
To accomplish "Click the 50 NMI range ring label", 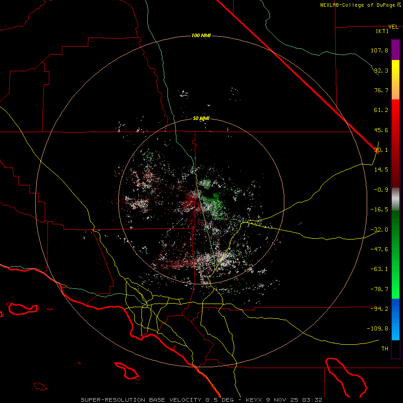I will pos(201,119).
